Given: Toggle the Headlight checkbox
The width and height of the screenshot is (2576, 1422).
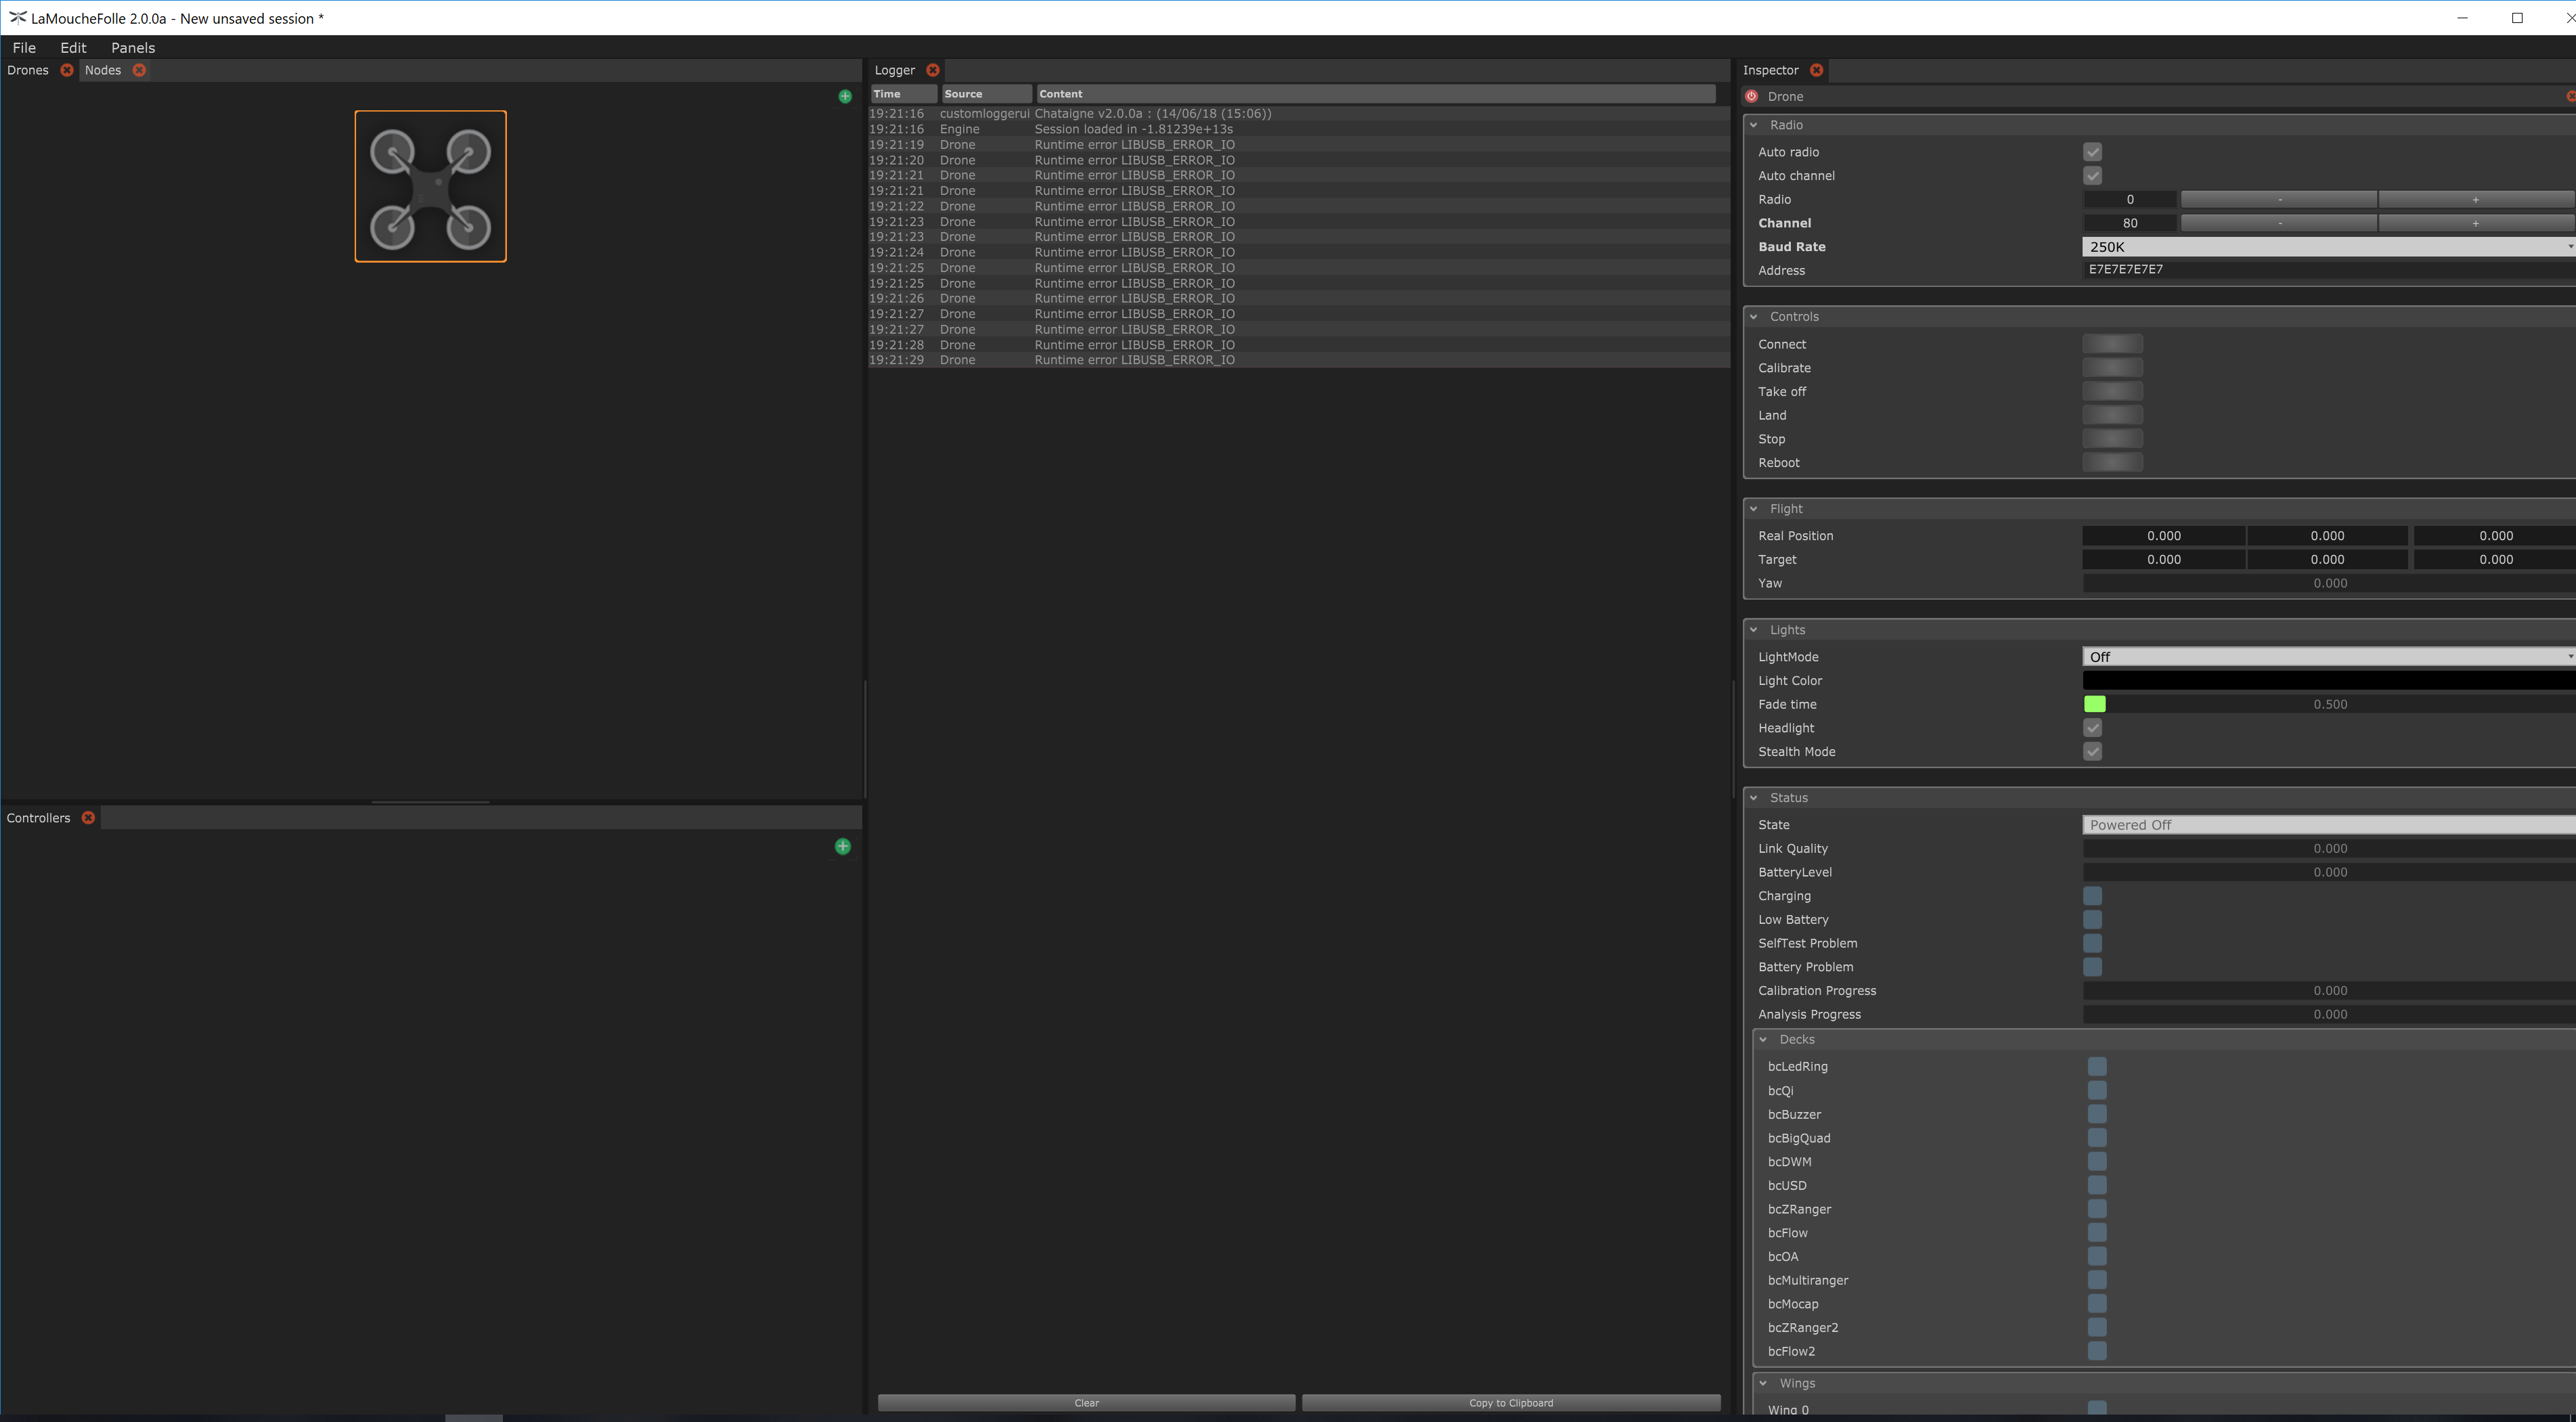Looking at the screenshot, I should [x=2092, y=728].
